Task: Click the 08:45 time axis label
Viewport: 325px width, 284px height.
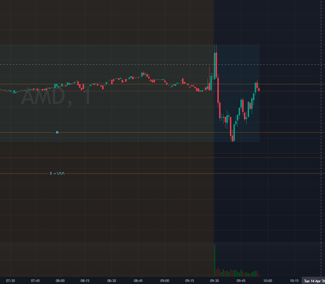Action: click(138, 281)
